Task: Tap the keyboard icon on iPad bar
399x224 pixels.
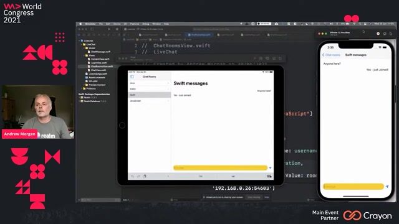Action: (269, 176)
